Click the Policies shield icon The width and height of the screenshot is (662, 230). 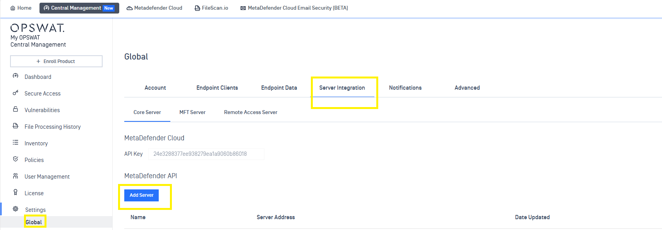coord(15,159)
